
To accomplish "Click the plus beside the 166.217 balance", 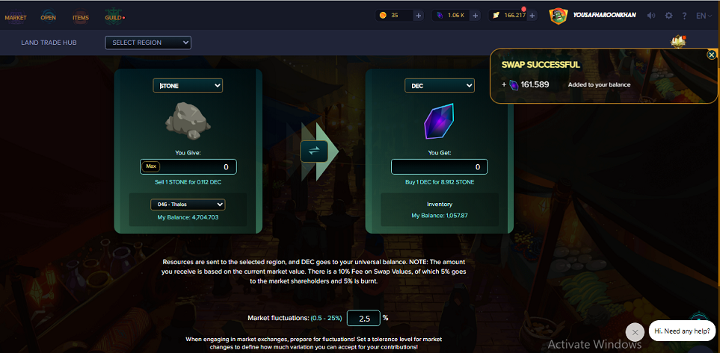I will (x=532, y=16).
